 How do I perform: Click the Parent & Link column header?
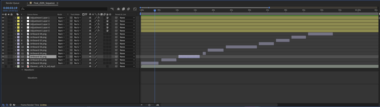click(121, 14)
